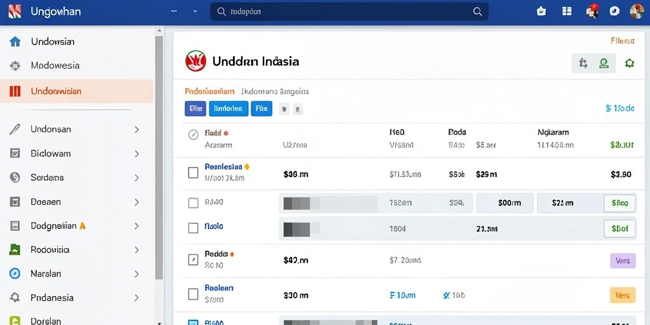Click the home icon beside Undowsian

15,41
